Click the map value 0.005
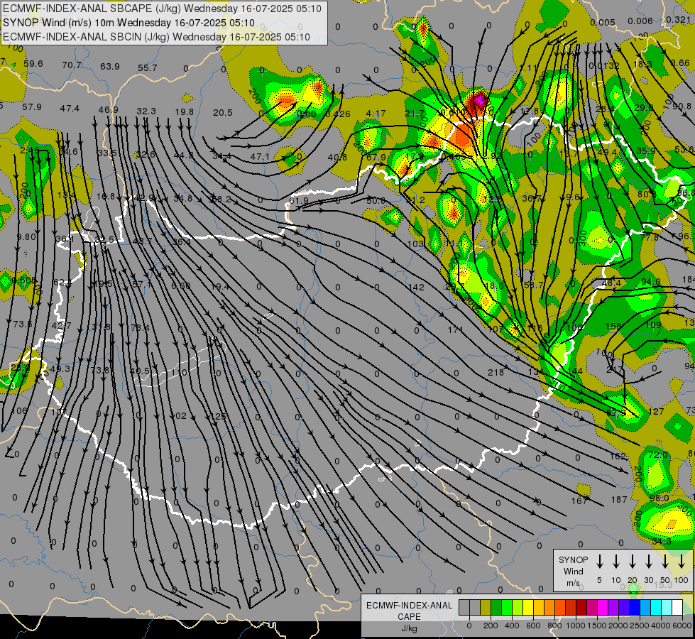The image size is (695, 639). click(603, 23)
